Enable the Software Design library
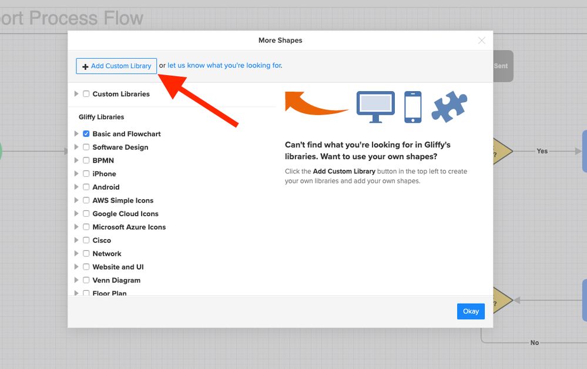This screenshot has width=587, height=369. pyautogui.click(x=86, y=147)
